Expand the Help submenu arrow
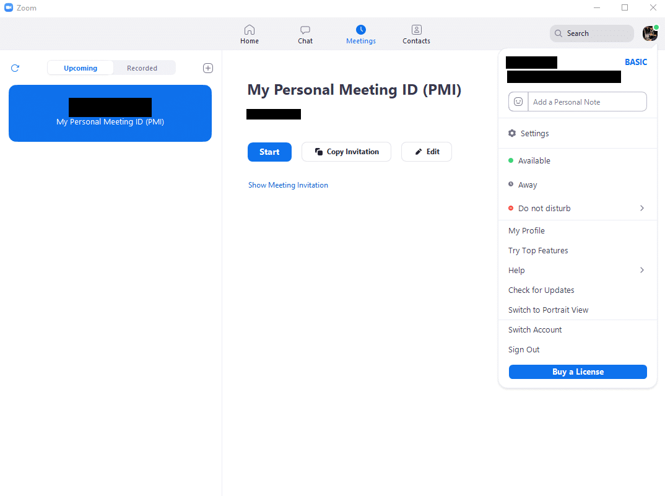665x496 pixels. click(642, 270)
